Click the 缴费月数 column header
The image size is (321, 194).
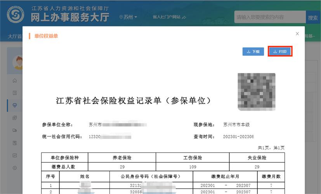tap(271, 177)
